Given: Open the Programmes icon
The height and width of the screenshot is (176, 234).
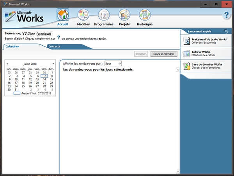Looking at the screenshot, I should [104, 14].
